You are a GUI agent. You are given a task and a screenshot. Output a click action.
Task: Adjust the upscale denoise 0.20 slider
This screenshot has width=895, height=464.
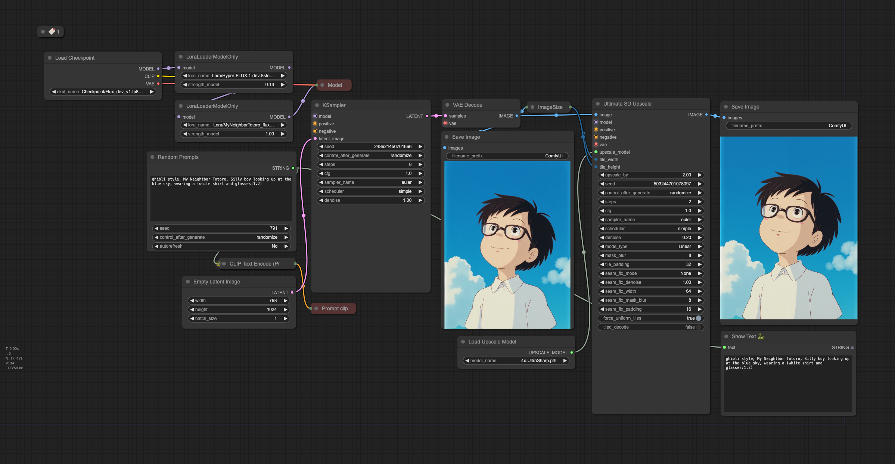click(x=651, y=238)
